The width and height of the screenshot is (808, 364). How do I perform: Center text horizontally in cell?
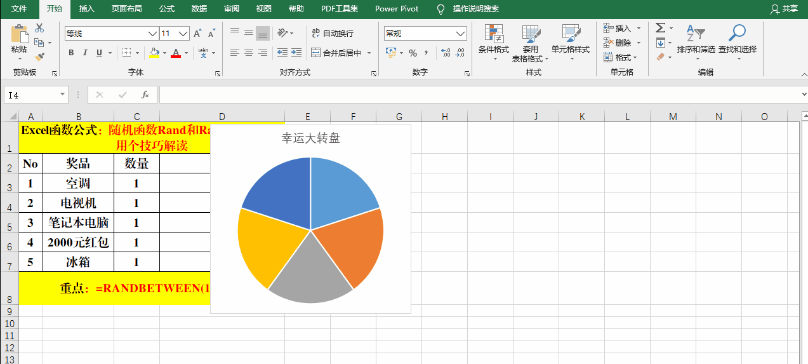(249, 53)
